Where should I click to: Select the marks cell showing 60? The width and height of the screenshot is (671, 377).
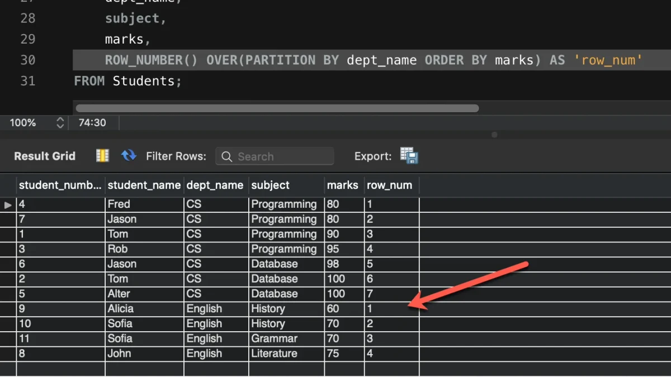pos(344,309)
